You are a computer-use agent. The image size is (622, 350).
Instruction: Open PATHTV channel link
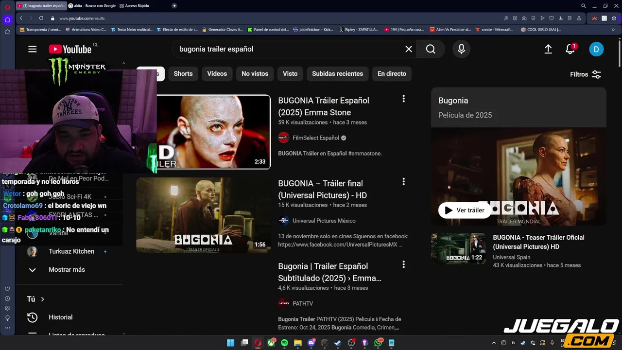pyautogui.click(x=303, y=304)
